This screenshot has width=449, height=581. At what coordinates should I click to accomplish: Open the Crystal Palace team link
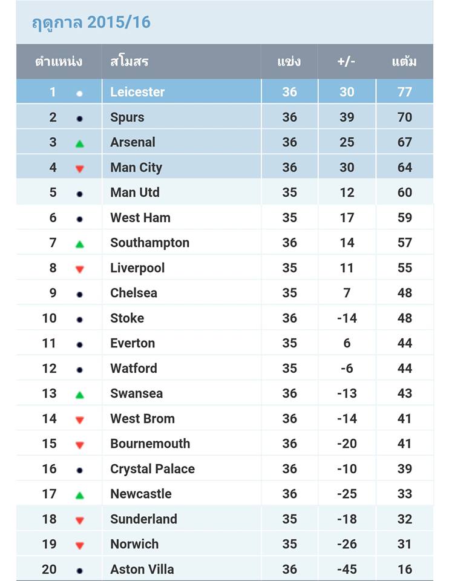tap(152, 468)
